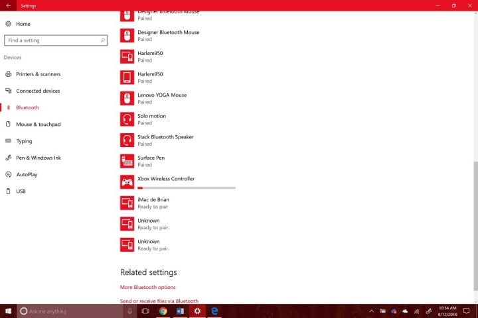This screenshot has width=478, height=318.
Task: Open the Action Center notifications icon
Action: tap(467, 311)
